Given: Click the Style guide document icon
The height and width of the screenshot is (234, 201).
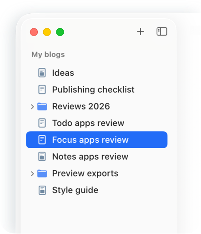Looking at the screenshot, I should (x=42, y=190).
